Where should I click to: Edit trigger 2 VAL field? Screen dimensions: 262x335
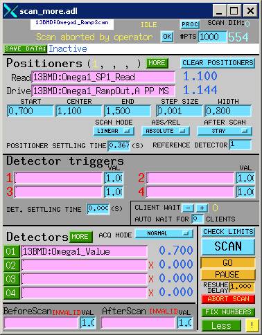point(245,178)
